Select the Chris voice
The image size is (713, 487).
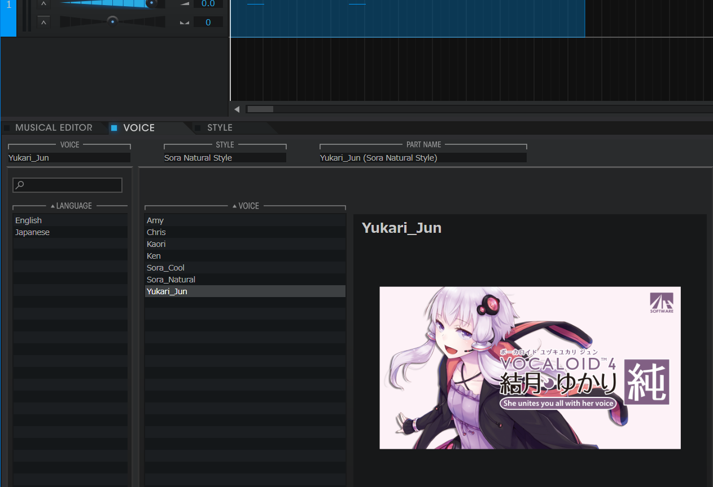[245, 232]
